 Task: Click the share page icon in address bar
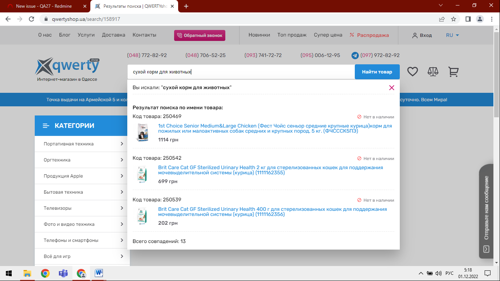pos(442,19)
